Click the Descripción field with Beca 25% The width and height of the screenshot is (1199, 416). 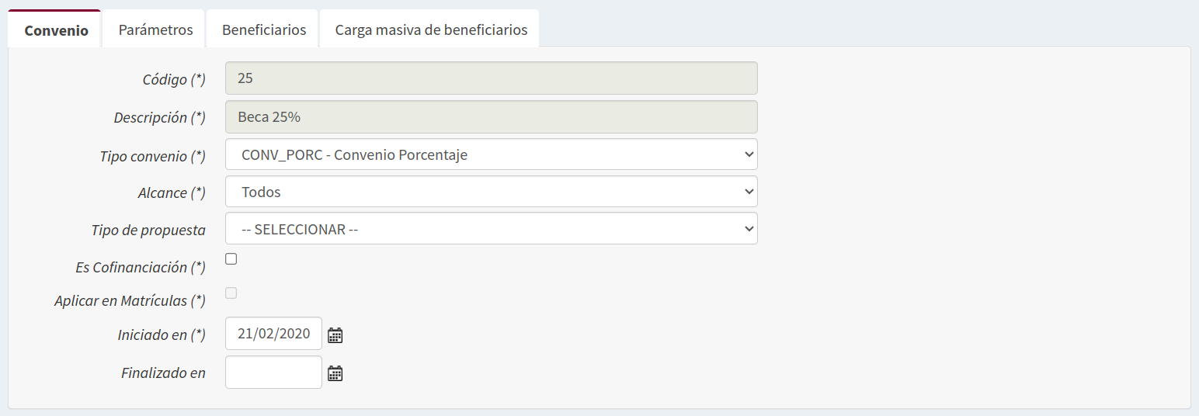coord(491,117)
